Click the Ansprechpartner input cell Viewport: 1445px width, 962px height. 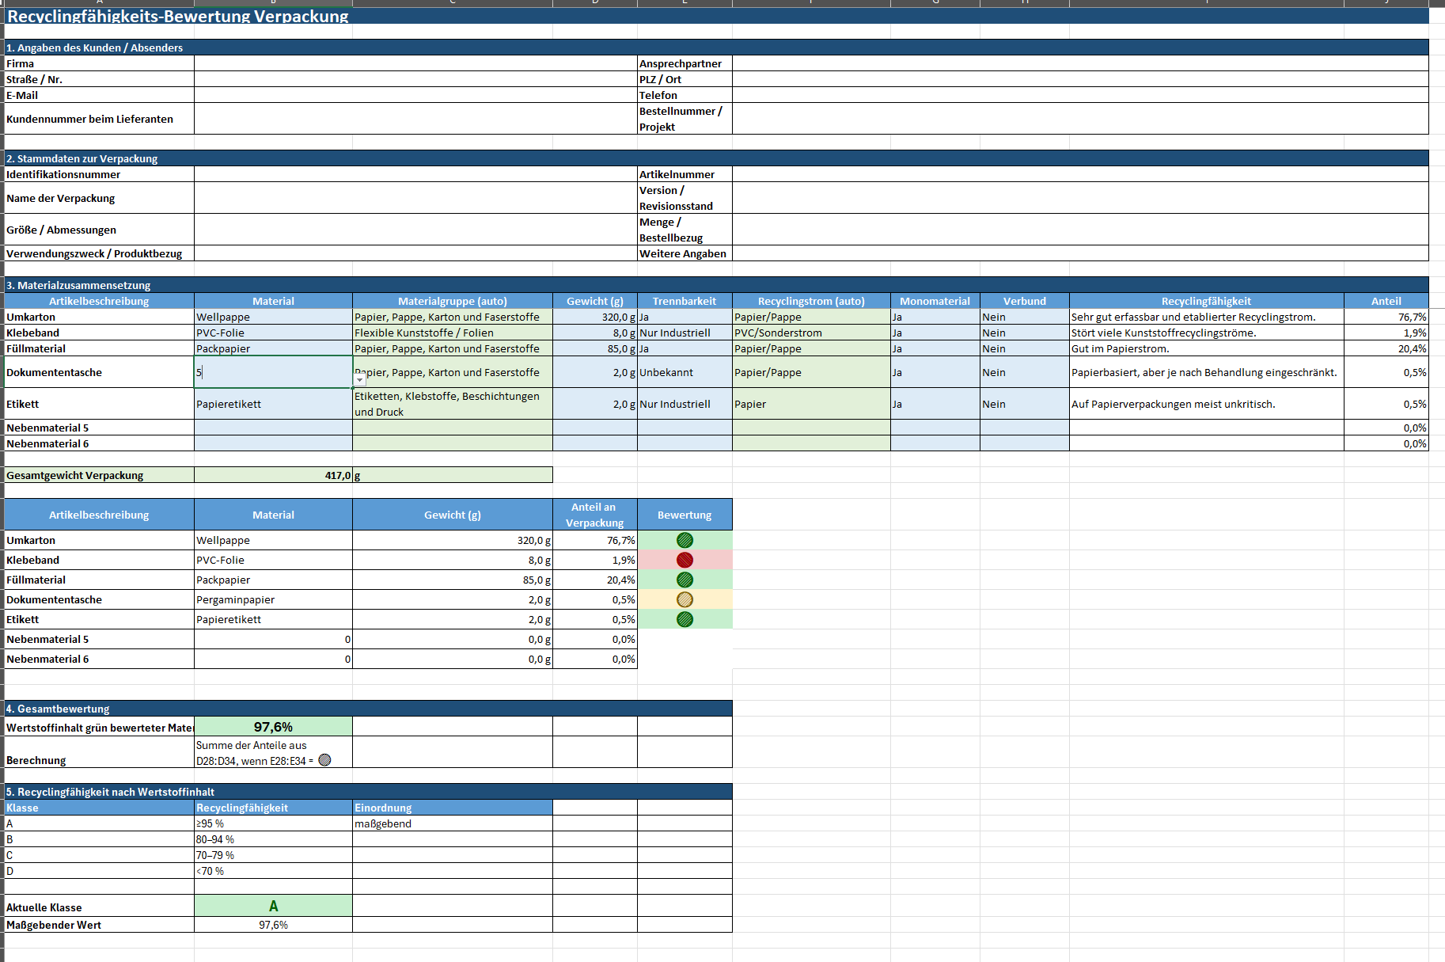coord(1080,63)
